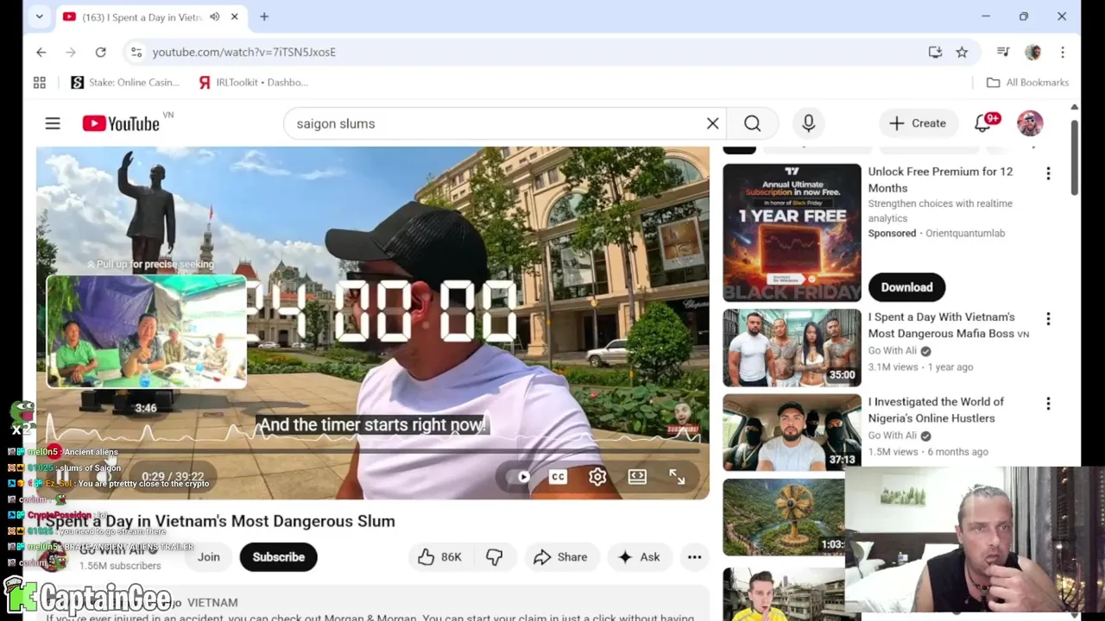The height and width of the screenshot is (621, 1105).
Task: Open the Ask AI button
Action: pos(639,557)
